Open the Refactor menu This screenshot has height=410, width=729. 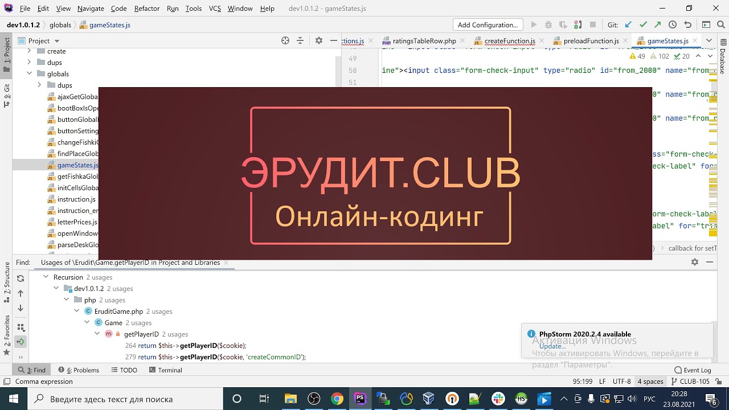(x=147, y=9)
